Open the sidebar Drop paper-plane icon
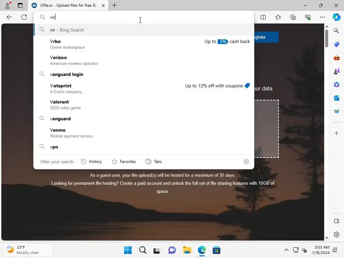 pos(336,112)
